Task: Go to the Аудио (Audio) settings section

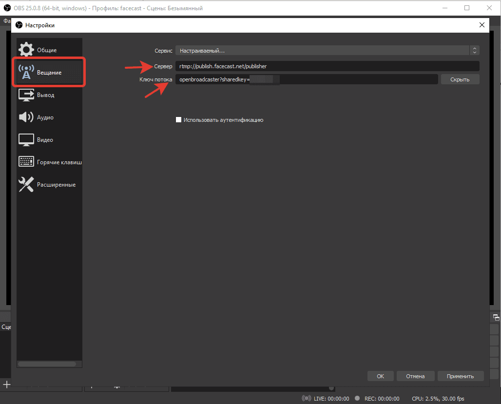Action: [x=49, y=117]
